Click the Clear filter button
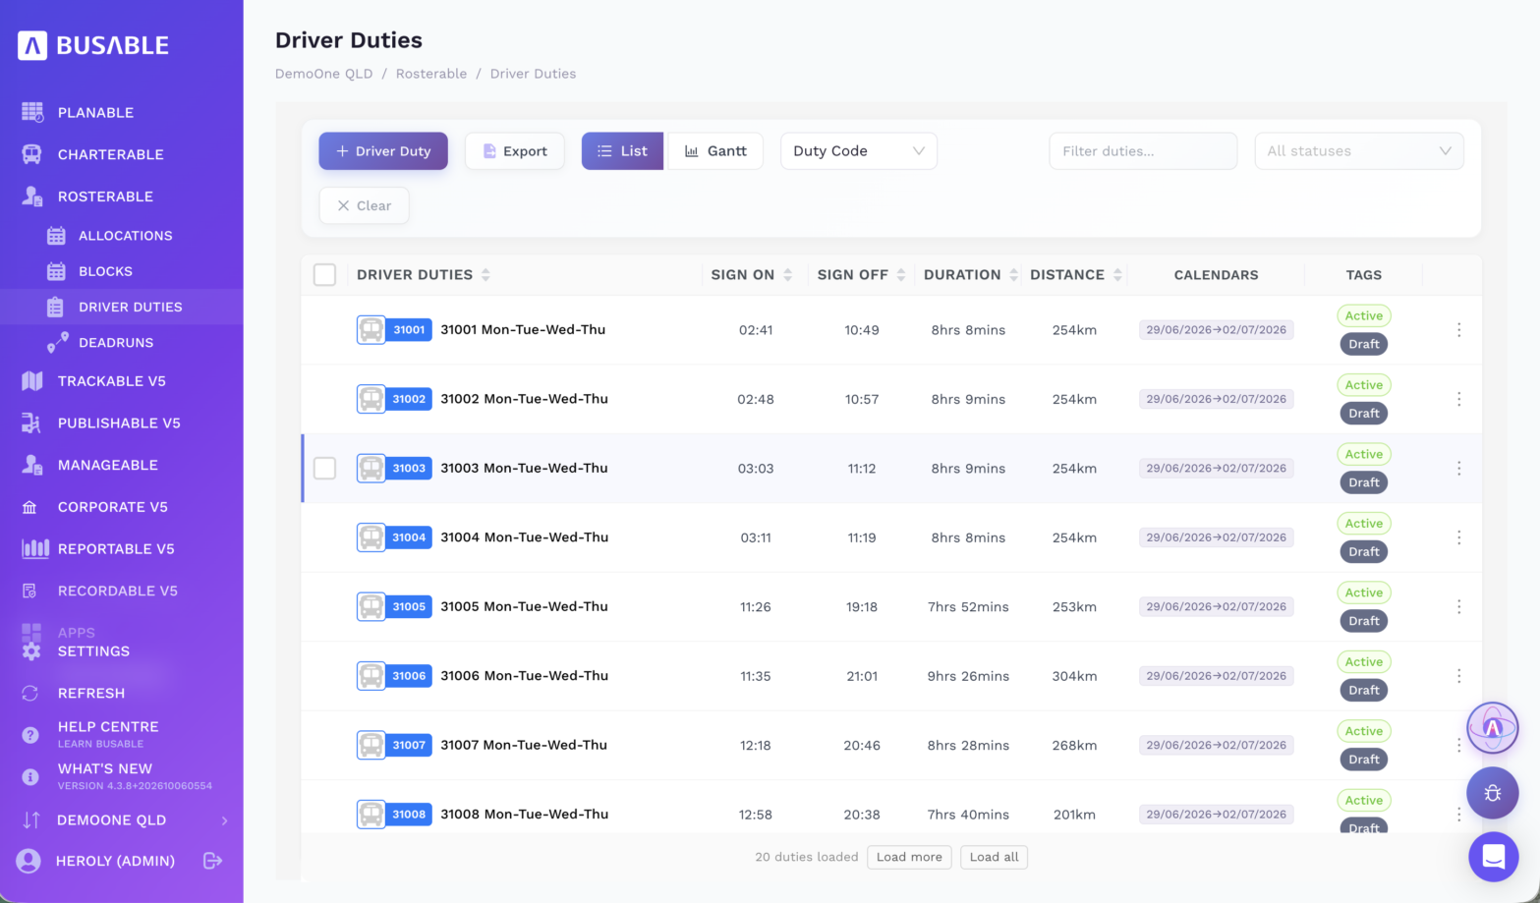 [x=364, y=205]
